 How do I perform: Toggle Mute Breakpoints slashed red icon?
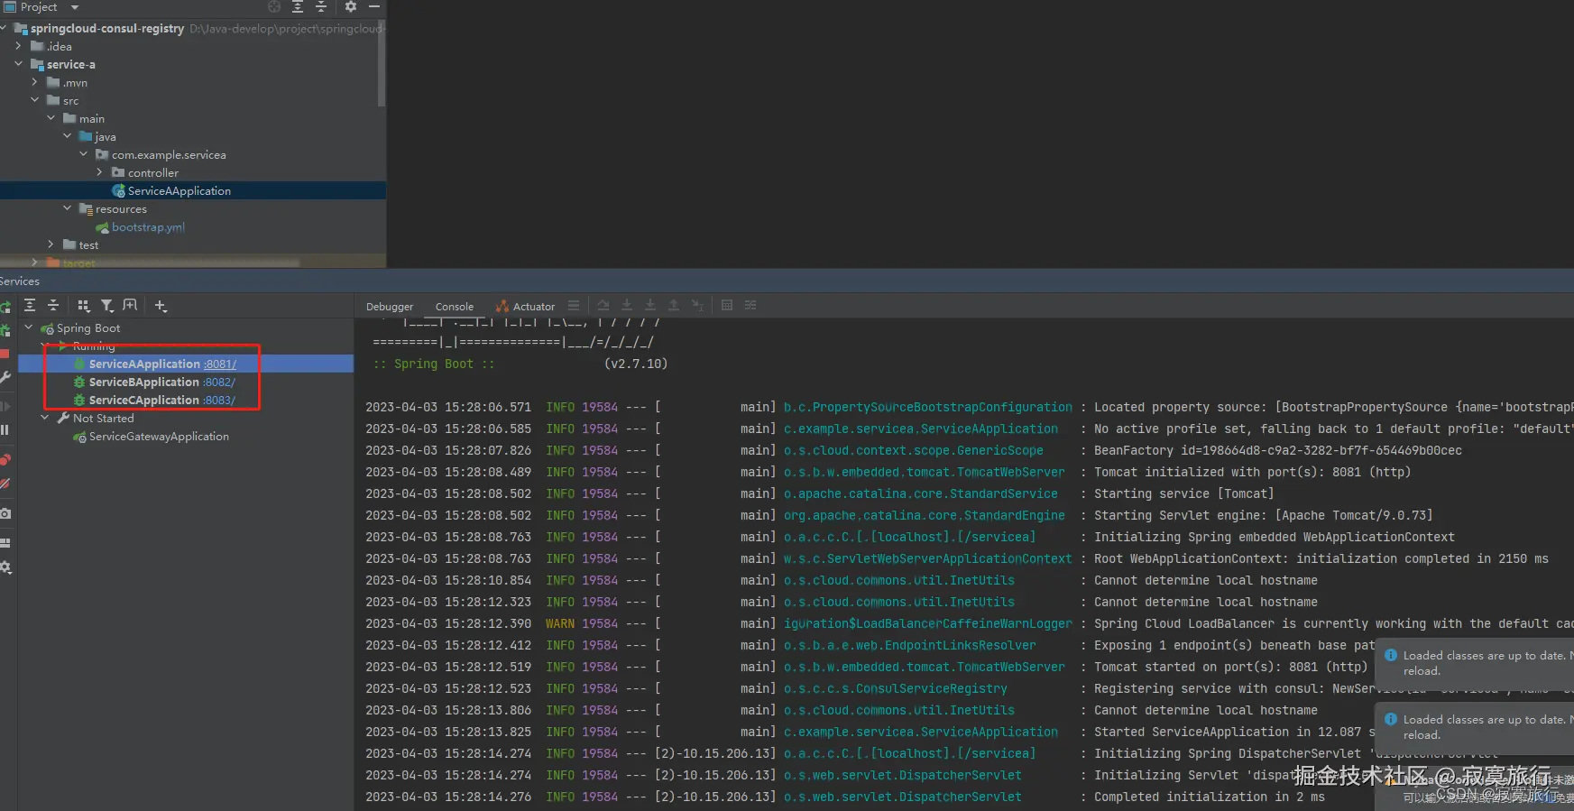(5, 484)
